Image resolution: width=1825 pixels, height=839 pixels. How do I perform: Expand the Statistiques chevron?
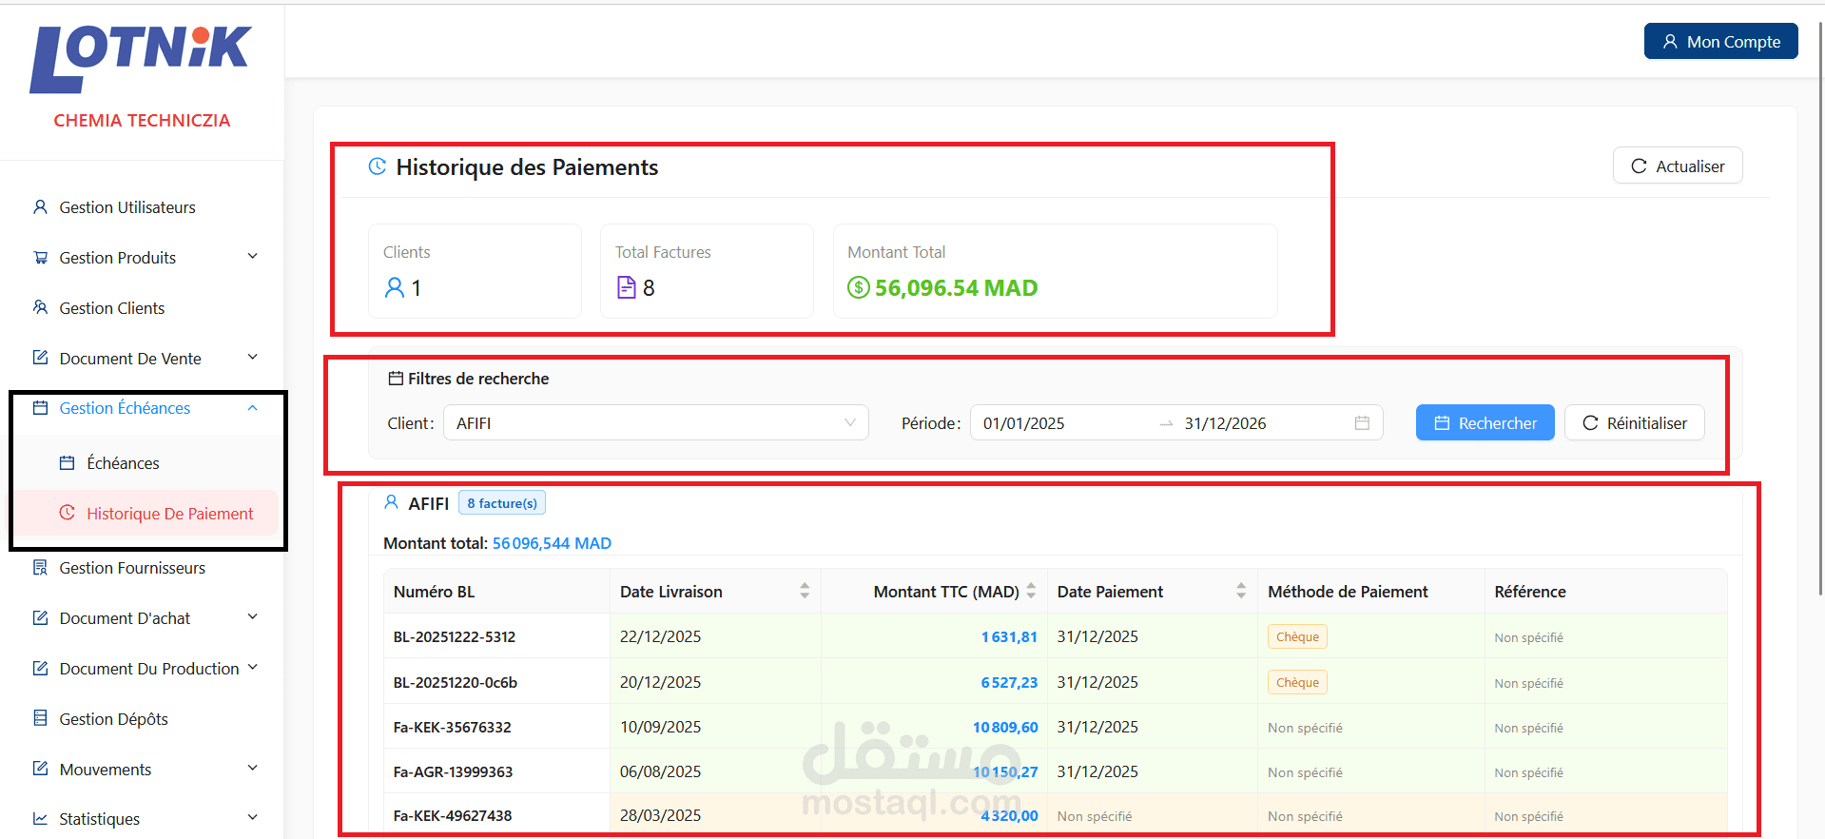click(x=253, y=817)
